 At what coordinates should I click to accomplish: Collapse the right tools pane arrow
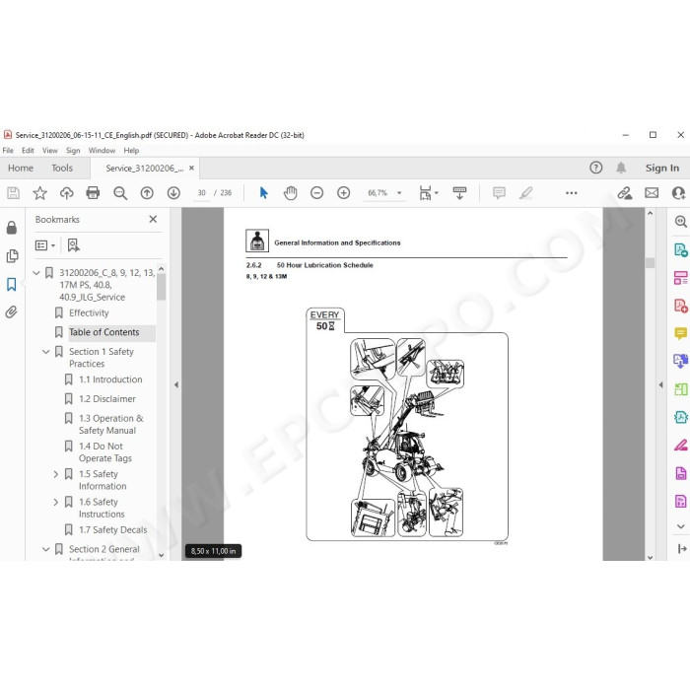660,384
